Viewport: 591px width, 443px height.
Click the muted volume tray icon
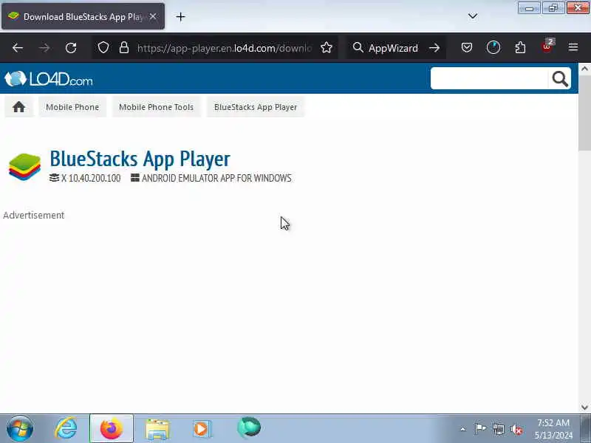(516, 429)
